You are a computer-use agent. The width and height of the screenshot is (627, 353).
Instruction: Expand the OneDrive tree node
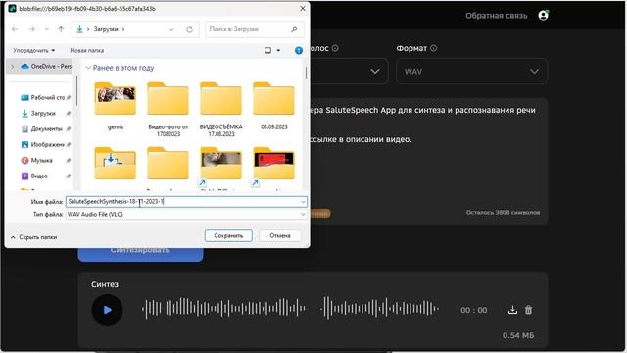click(13, 66)
